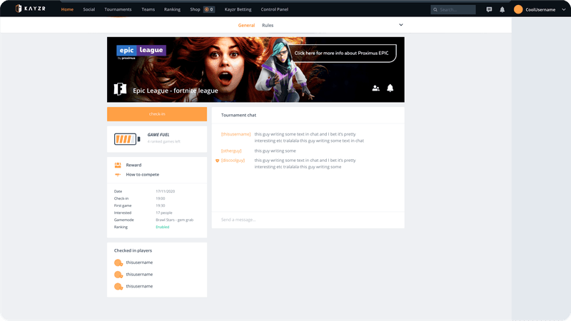Click the epic league logo
The height and width of the screenshot is (321, 571).
click(141, 52)
